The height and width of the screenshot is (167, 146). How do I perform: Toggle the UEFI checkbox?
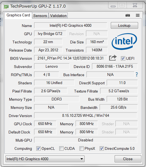tap(123, 58)
